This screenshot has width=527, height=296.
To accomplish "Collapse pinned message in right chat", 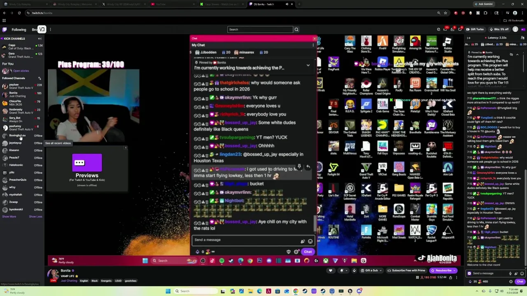I will [x=517, y=55].
